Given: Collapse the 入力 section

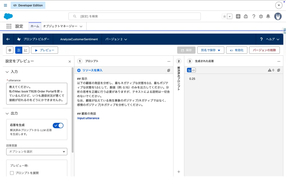Looking at the screenshot, I should click(x=7, y=72).
